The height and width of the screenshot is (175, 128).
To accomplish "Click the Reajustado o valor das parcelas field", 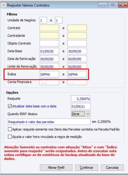I will [49, 122].
